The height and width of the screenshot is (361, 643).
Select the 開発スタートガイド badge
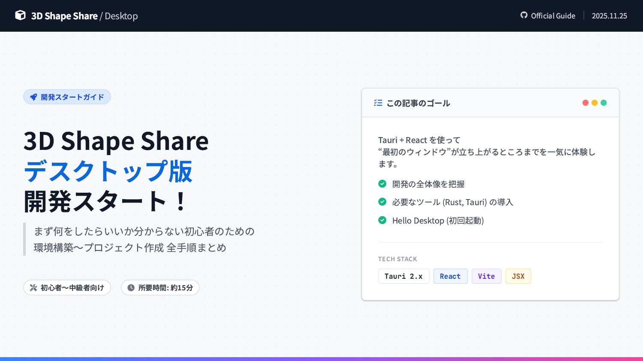click(x=67, y=97)
